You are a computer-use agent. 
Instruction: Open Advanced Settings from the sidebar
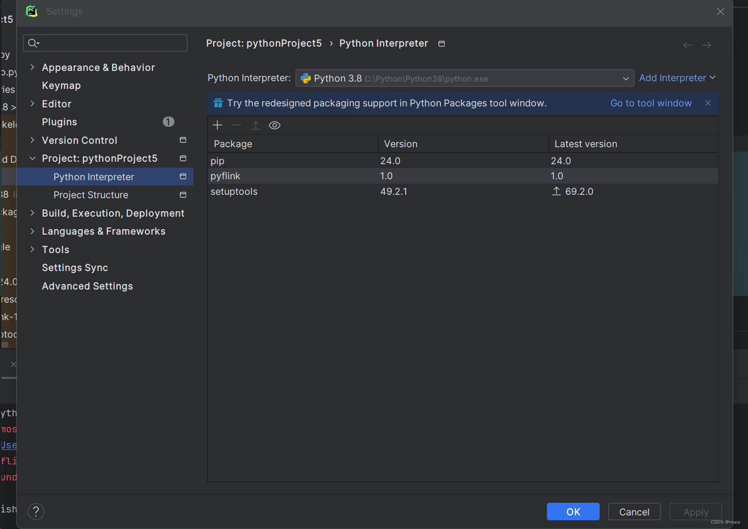[x=87, y=286]
